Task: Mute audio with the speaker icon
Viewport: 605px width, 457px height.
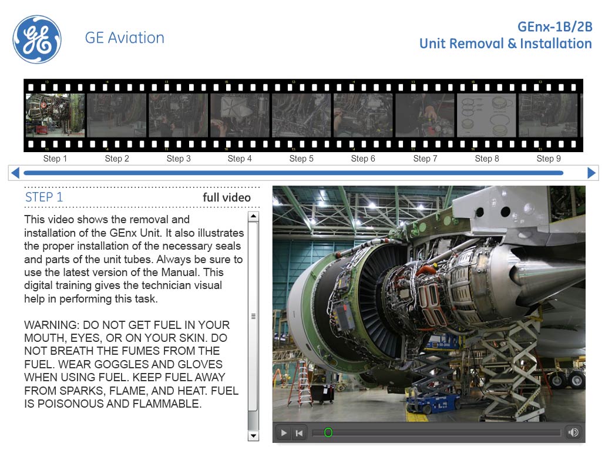Action: 573,432
